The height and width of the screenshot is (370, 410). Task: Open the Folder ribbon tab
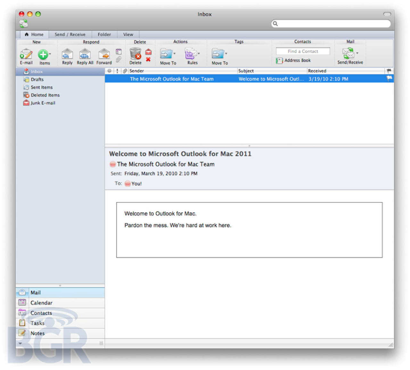point(104,34)
